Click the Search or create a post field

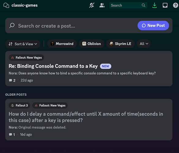point(89,25)
